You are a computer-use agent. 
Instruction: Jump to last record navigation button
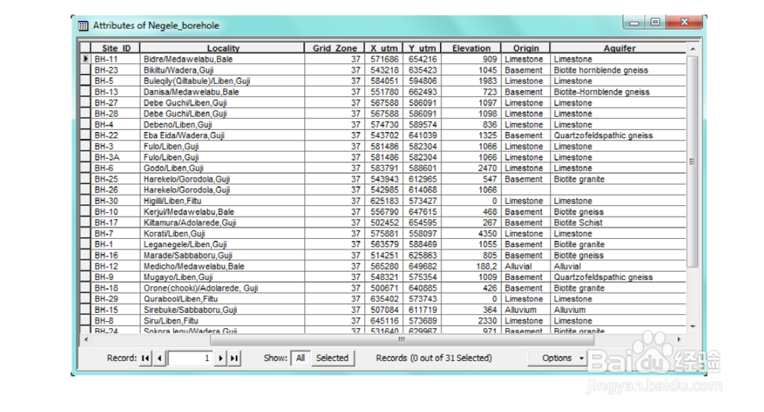click(x=235, y=358)
